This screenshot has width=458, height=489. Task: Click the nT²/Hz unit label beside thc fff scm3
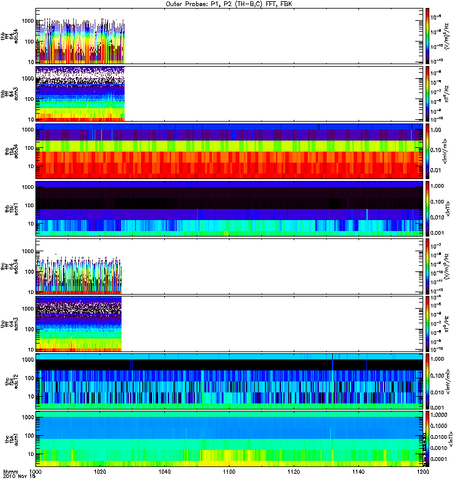click(447, 324)
